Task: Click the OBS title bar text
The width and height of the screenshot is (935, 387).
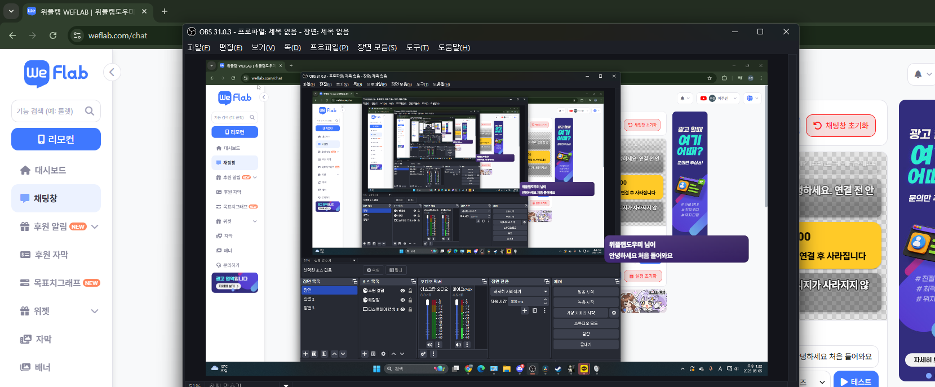Action: pos(274,32)
